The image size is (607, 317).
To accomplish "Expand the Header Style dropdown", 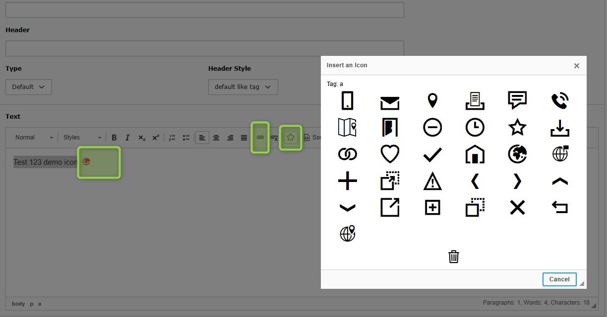I will (x=243, y=87).
